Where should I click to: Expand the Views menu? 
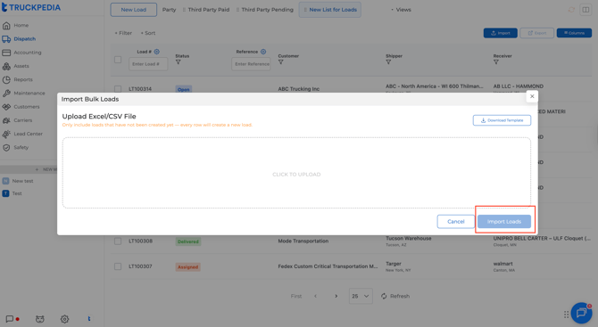coord(402,10)
